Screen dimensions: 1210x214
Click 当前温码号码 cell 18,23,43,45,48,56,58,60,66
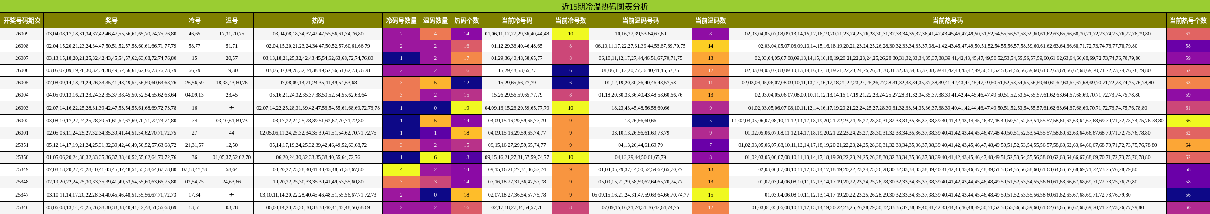tap(640, 108)
